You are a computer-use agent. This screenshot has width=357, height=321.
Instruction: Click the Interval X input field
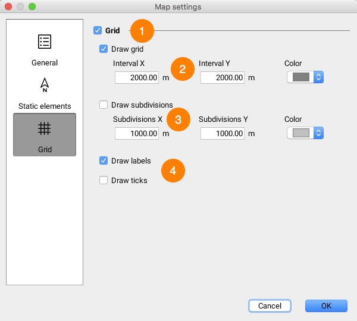tap(137, 77)
